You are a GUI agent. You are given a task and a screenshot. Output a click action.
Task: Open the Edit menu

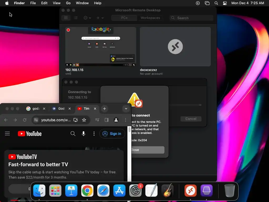[x=44, y=3]
